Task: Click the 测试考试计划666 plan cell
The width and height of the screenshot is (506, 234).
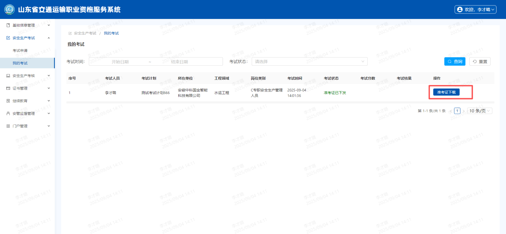Action: coord(156,93)
